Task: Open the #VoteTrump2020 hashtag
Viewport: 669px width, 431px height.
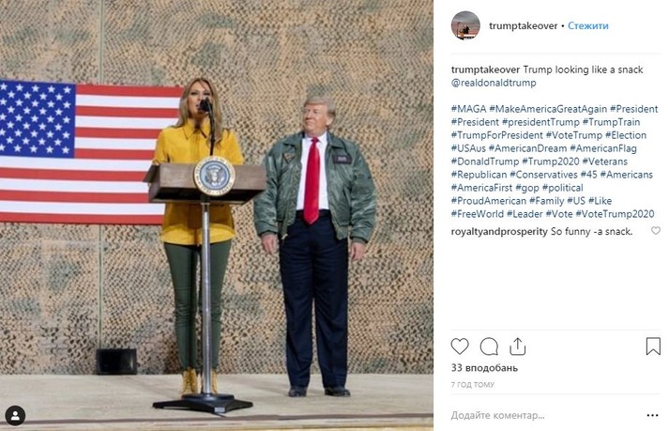Action: [615, 214]
